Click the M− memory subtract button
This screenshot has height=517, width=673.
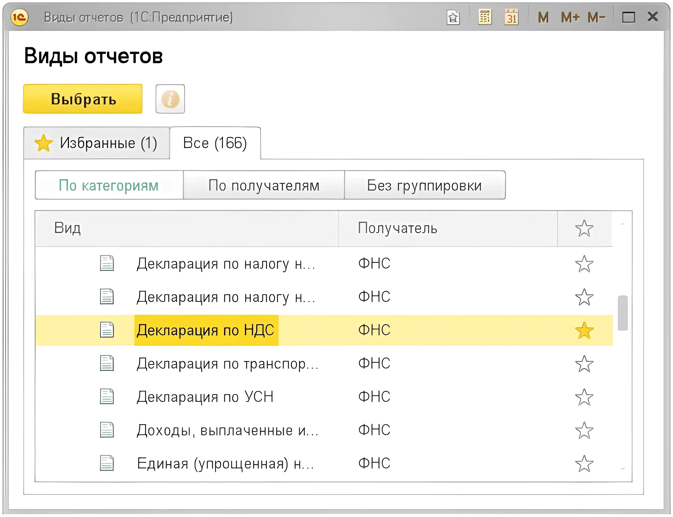coord(596,17)
